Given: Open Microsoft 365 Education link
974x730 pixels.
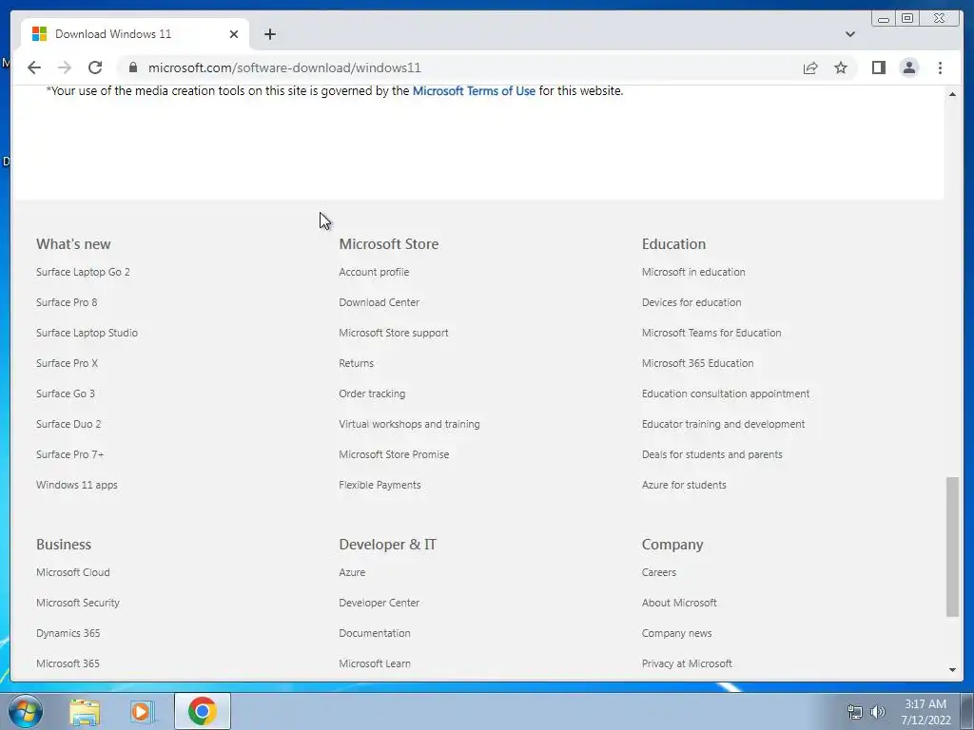Looking at the screenshot, I should click(697, 363).
